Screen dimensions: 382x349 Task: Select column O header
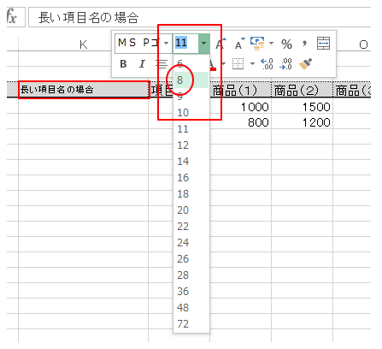363,44
